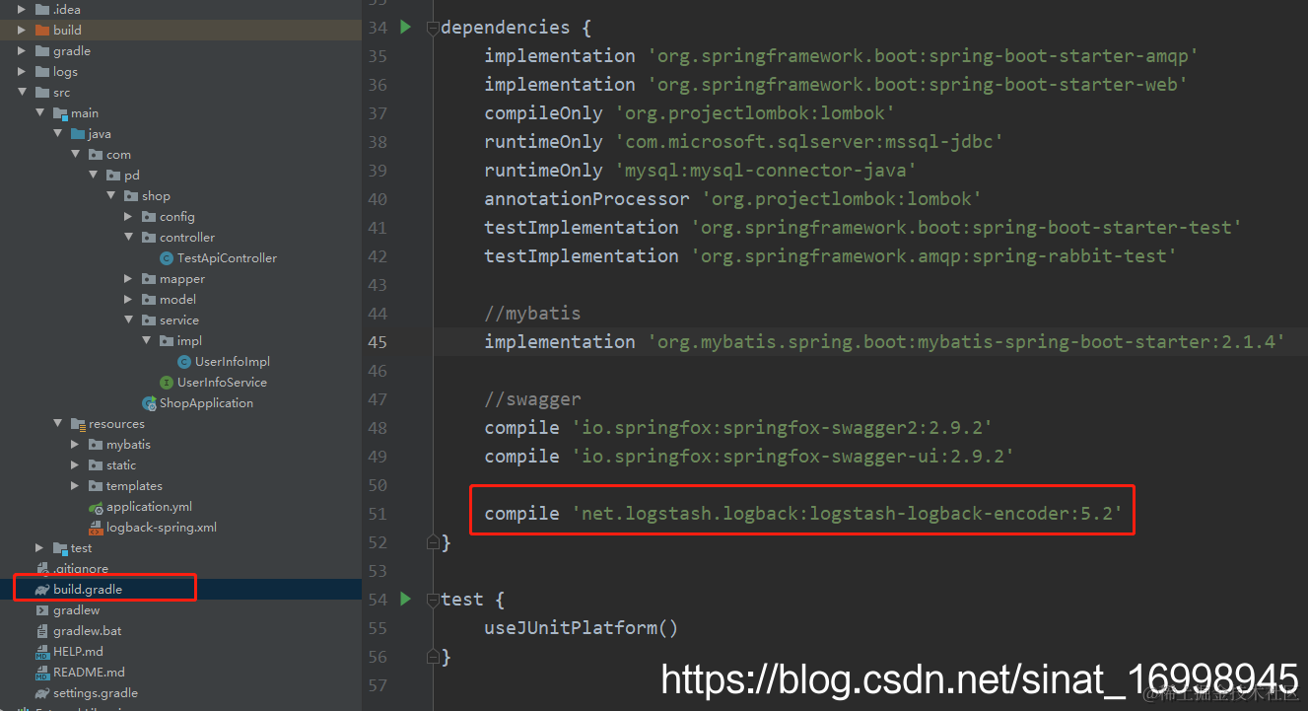The height and width of the screenshot is (711, 1308).
Task: Expand the model package
Action: (x=129, y=300)
